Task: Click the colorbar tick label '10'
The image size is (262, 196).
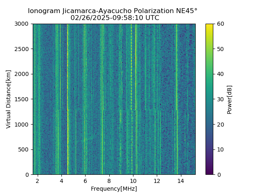Action: [220, 149]
